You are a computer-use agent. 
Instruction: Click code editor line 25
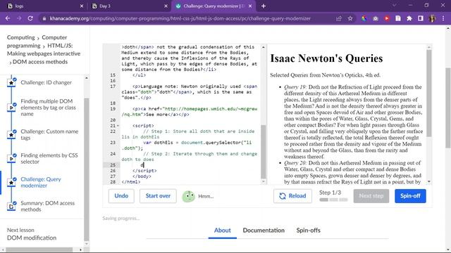point(190,165)
